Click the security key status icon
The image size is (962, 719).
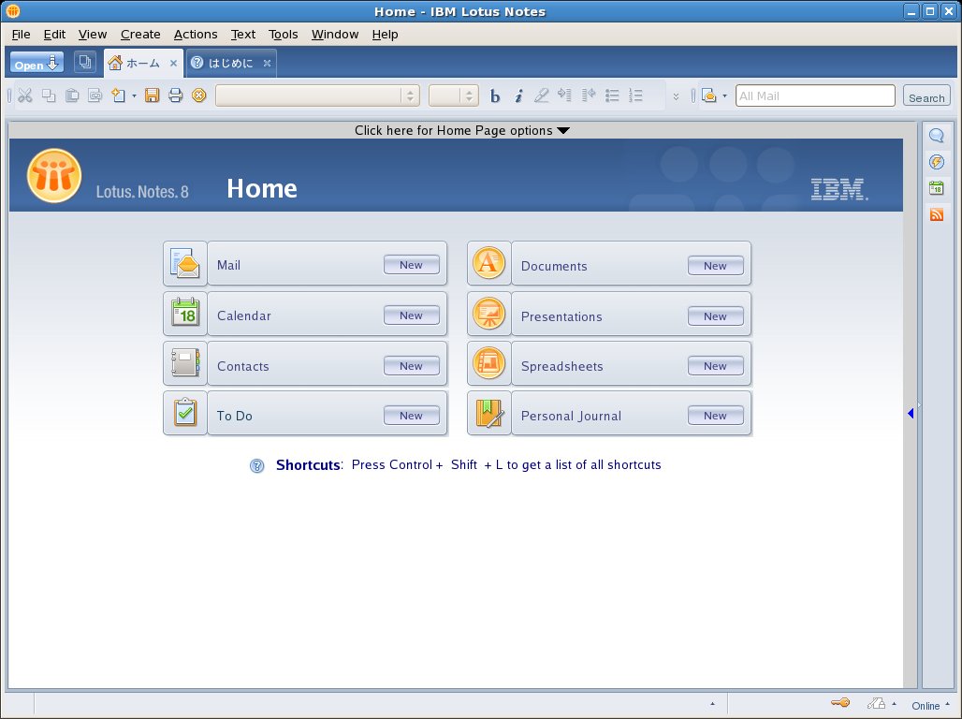[x=840, y=703]
